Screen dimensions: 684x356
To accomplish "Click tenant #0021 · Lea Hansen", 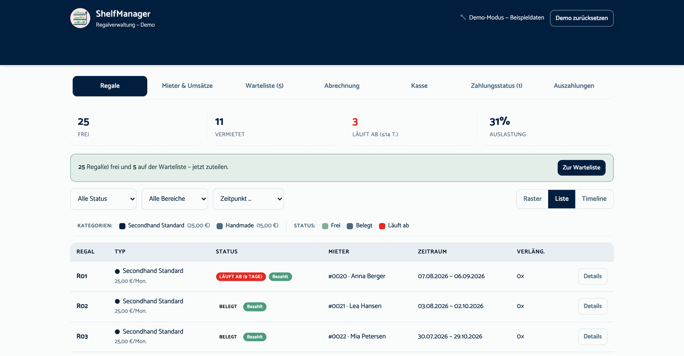I will click(355, 306).
